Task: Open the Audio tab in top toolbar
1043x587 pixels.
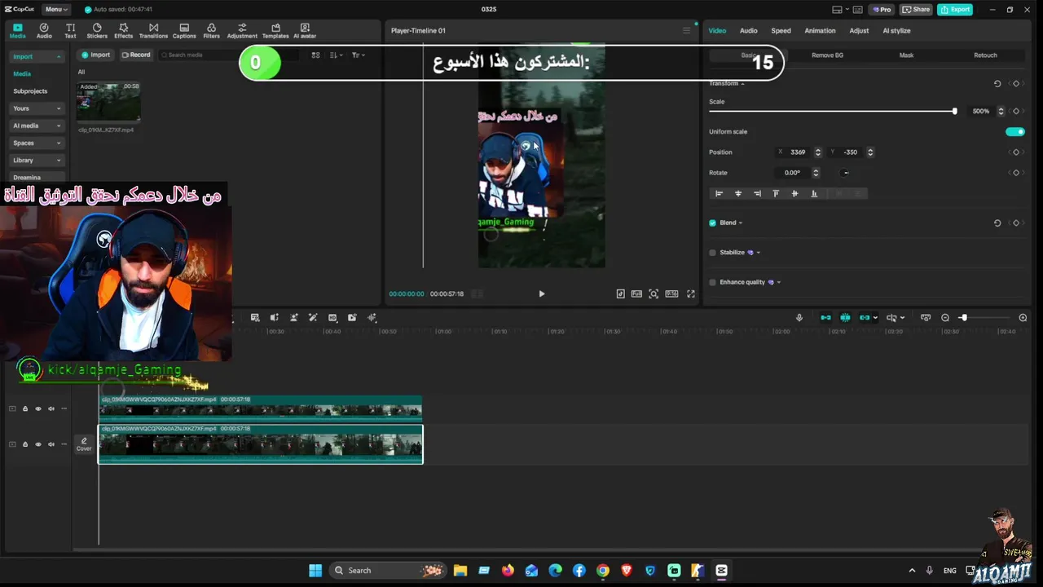Action: 44,31
